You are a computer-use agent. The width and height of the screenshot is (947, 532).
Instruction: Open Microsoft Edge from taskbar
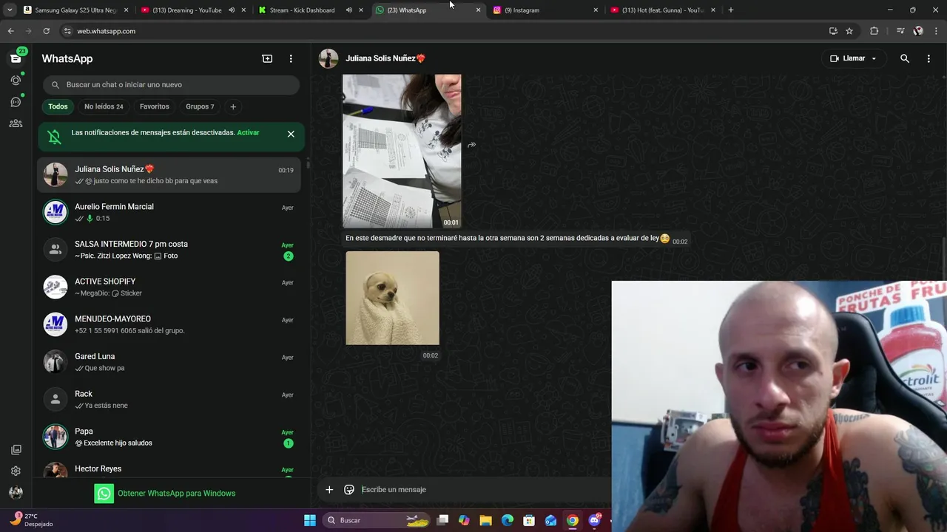[x=508, y=520]
